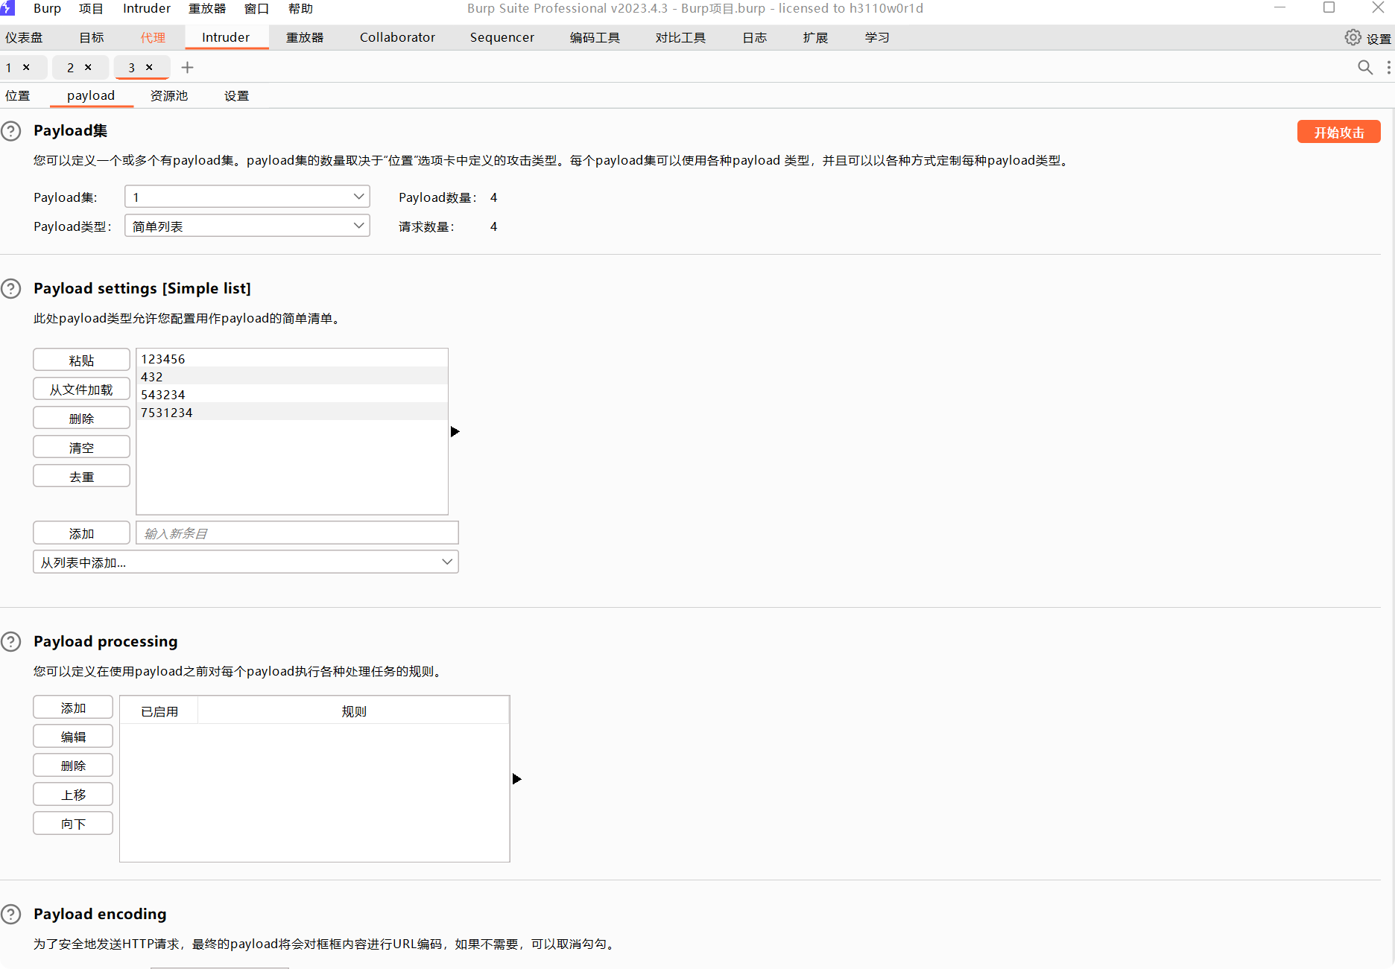Click the 已启用 column header
This screenshot has height=969, width=1395.
(159, 711)
